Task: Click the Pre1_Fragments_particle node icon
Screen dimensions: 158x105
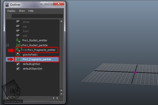Action: pos(18,59)
